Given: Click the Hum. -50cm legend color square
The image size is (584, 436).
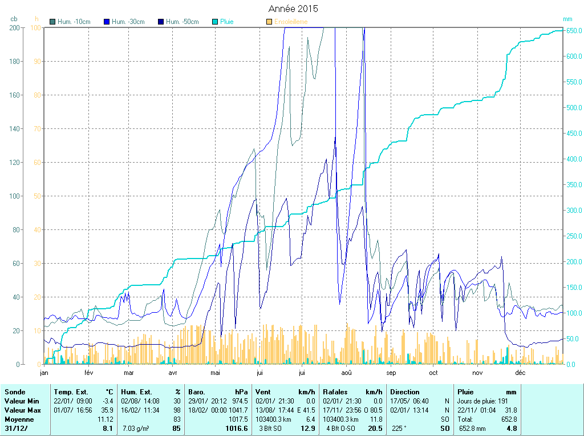Looking at the screenshot, I should coord(161,22).
